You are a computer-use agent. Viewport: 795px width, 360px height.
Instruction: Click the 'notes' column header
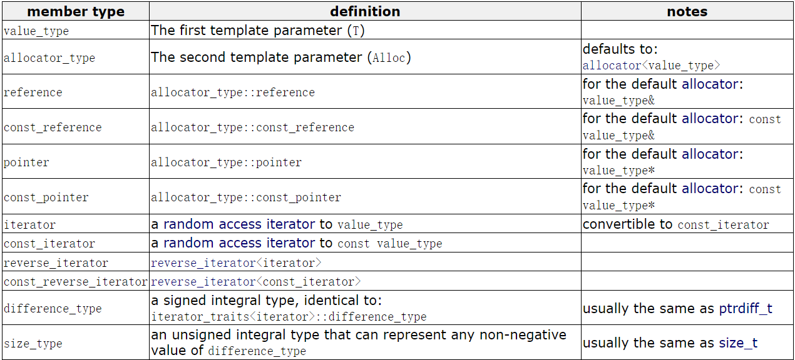pyautogui.click(x=687, y=11)
